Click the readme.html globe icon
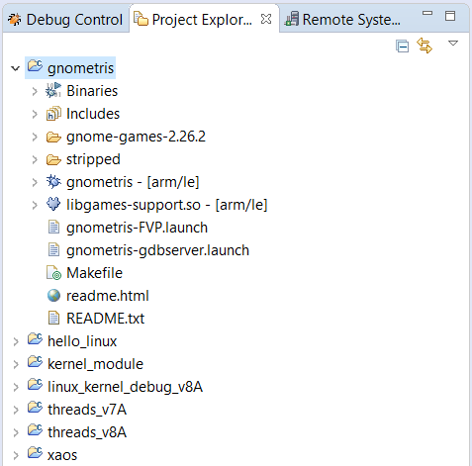The image size is (472, 466). [53, 296]
